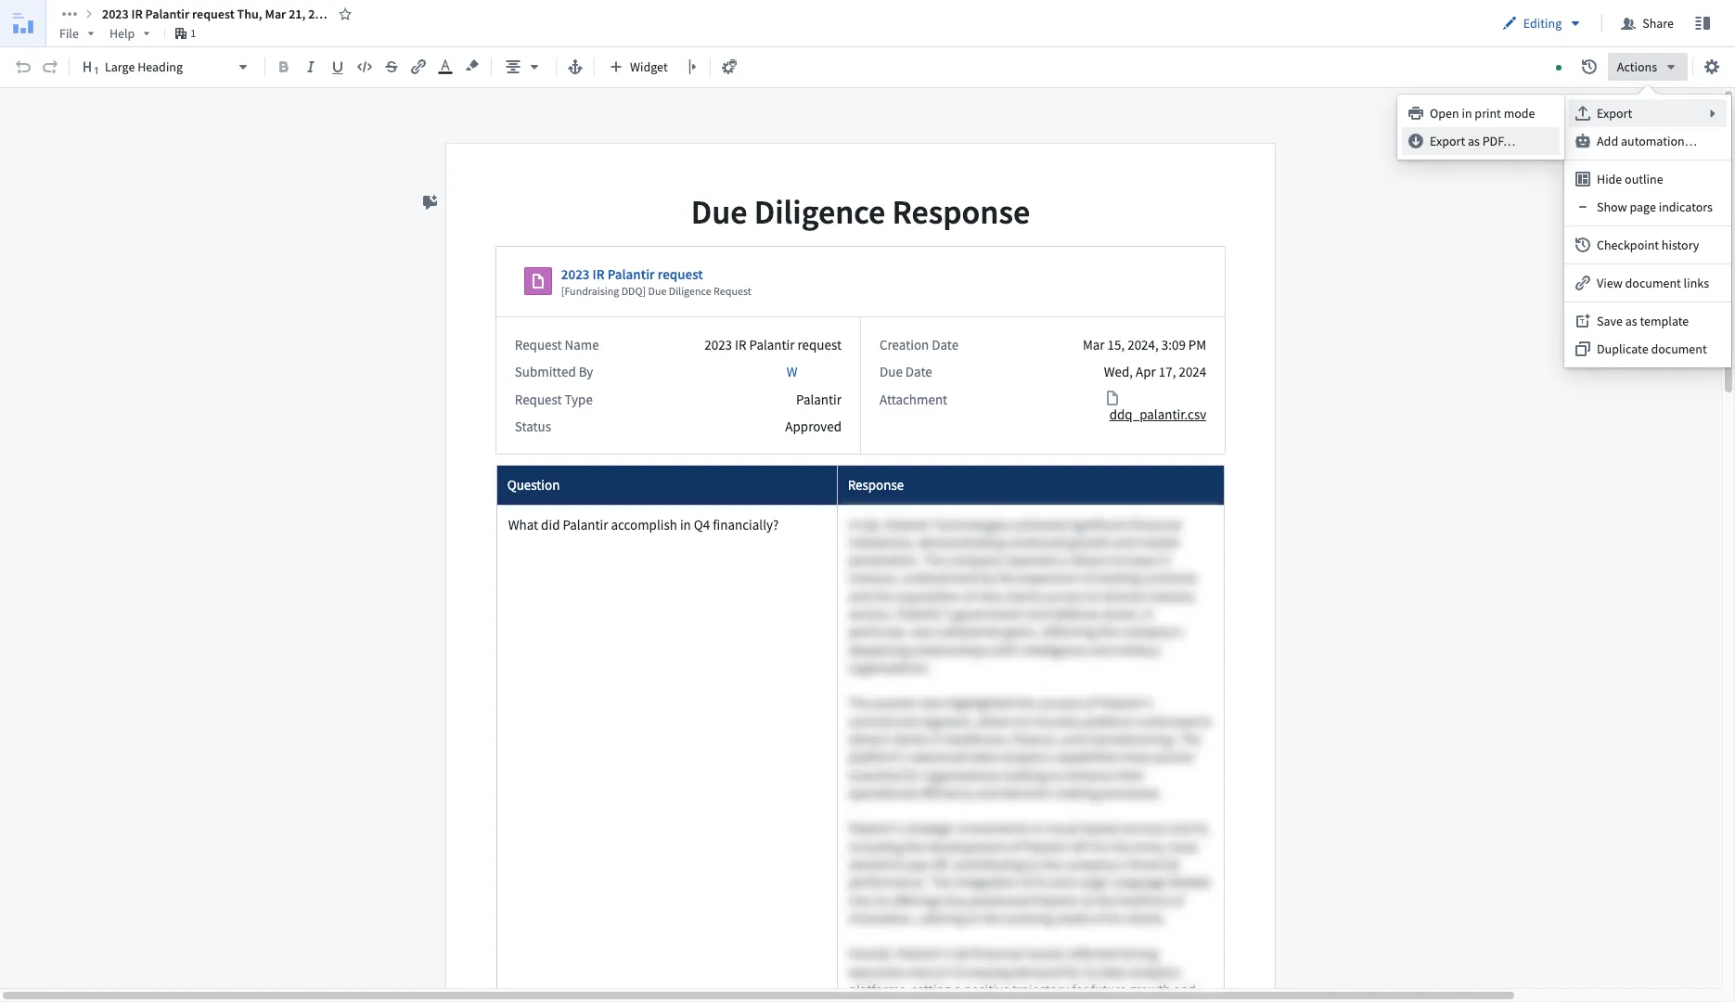Choose View document links
This screenshot has height=1002, width=1735.
1646,283
